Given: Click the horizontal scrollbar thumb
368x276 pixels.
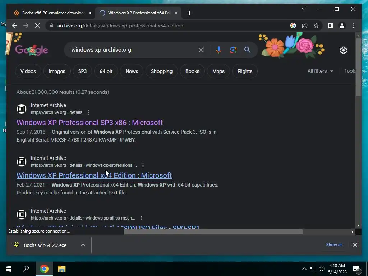Looking at the screenshot, I should [213, 231].
